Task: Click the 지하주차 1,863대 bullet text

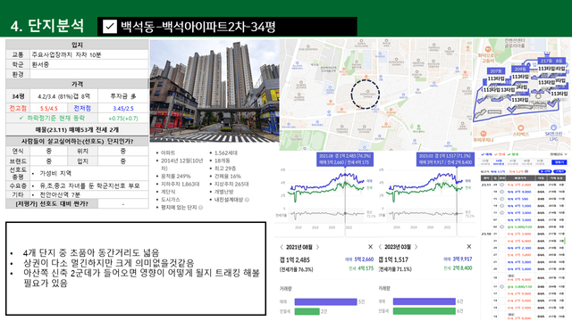Action: [181, 185]
